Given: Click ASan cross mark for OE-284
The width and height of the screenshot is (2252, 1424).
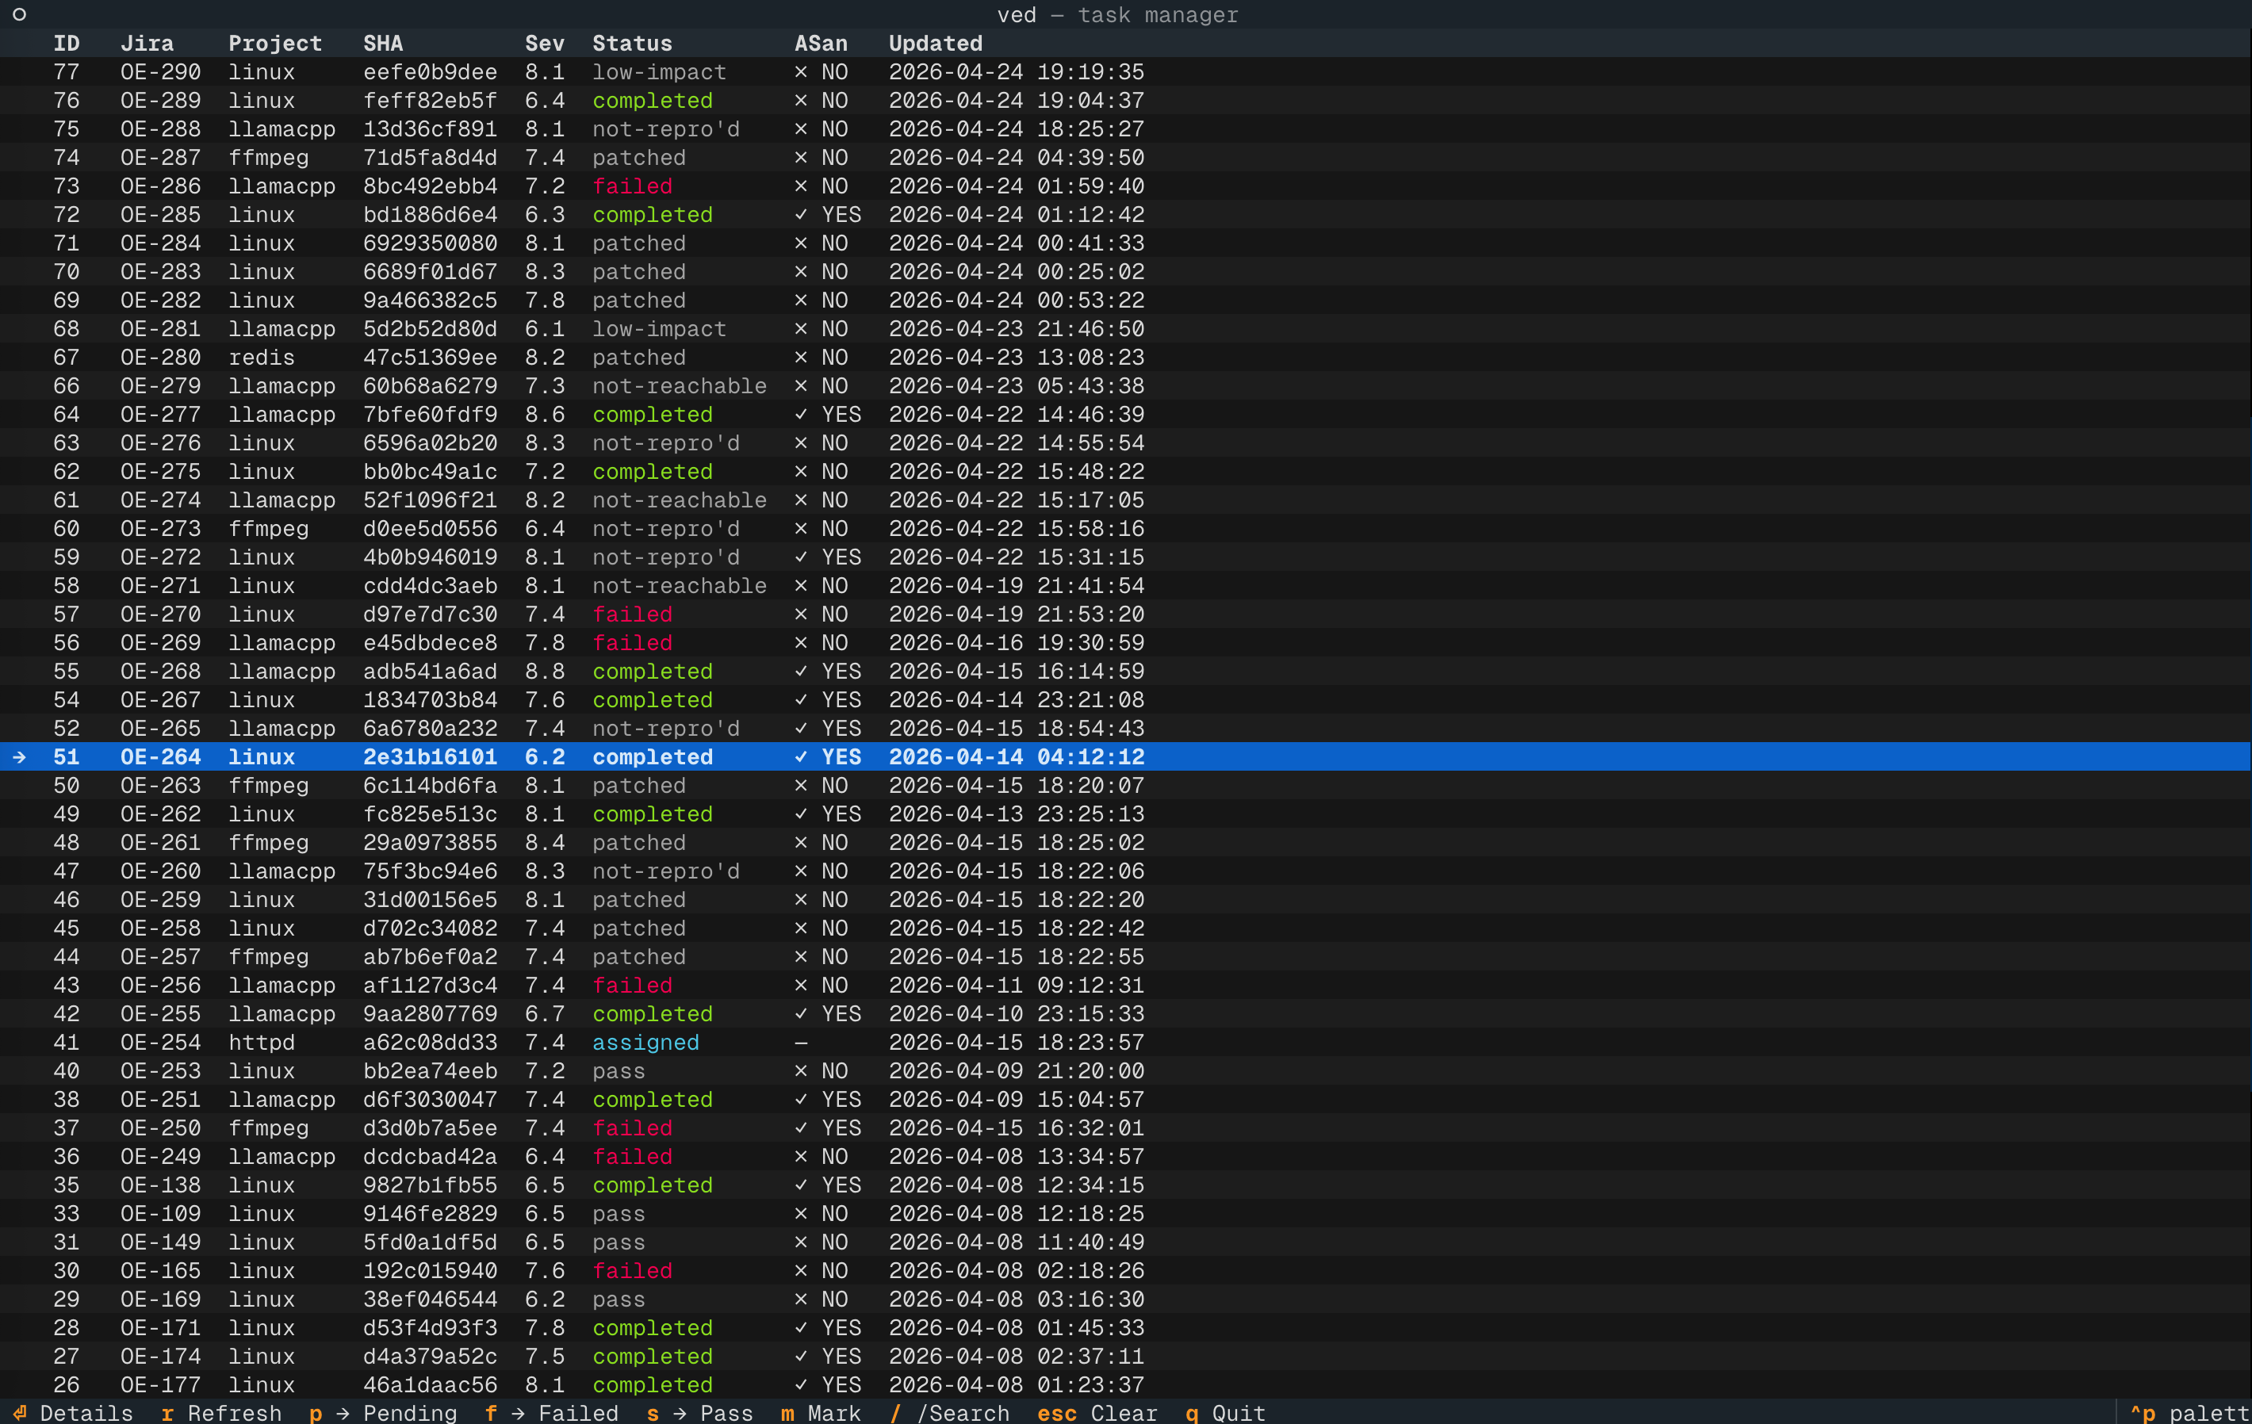Looking at the screenshot, I should pyautogui.click(x=801, y=243).
